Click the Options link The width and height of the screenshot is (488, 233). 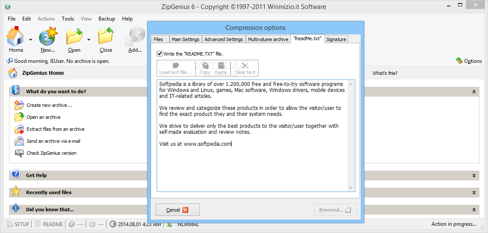[469, 61]
